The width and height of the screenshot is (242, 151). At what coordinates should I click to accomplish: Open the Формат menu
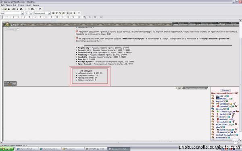click(x=28, y=5)
